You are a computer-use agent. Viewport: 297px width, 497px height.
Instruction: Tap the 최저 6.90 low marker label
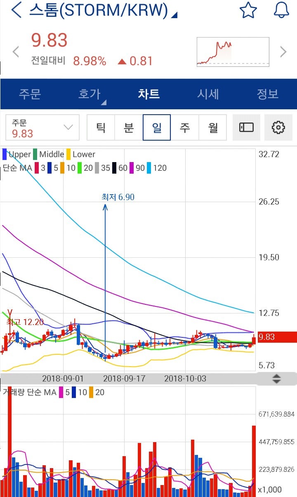pyautogui.click(x=118, y=197)
